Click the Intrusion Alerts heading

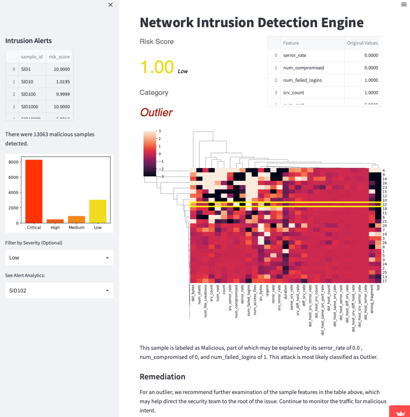coord(28,41)
